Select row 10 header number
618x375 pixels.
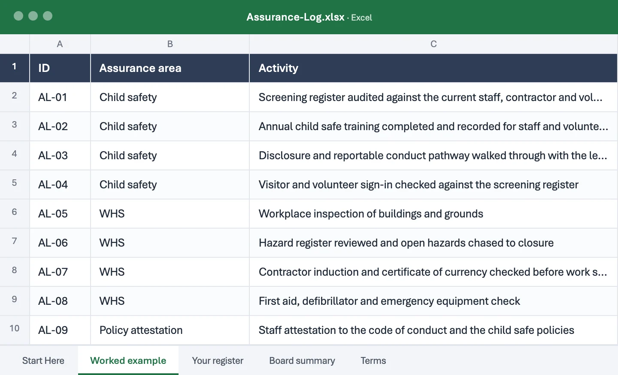15,330
